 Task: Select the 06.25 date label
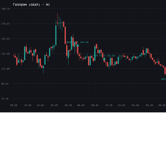pos(81,105)
